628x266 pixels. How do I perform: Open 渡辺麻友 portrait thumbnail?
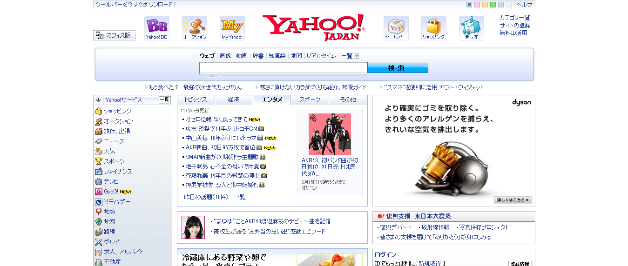tap(193, 227)
